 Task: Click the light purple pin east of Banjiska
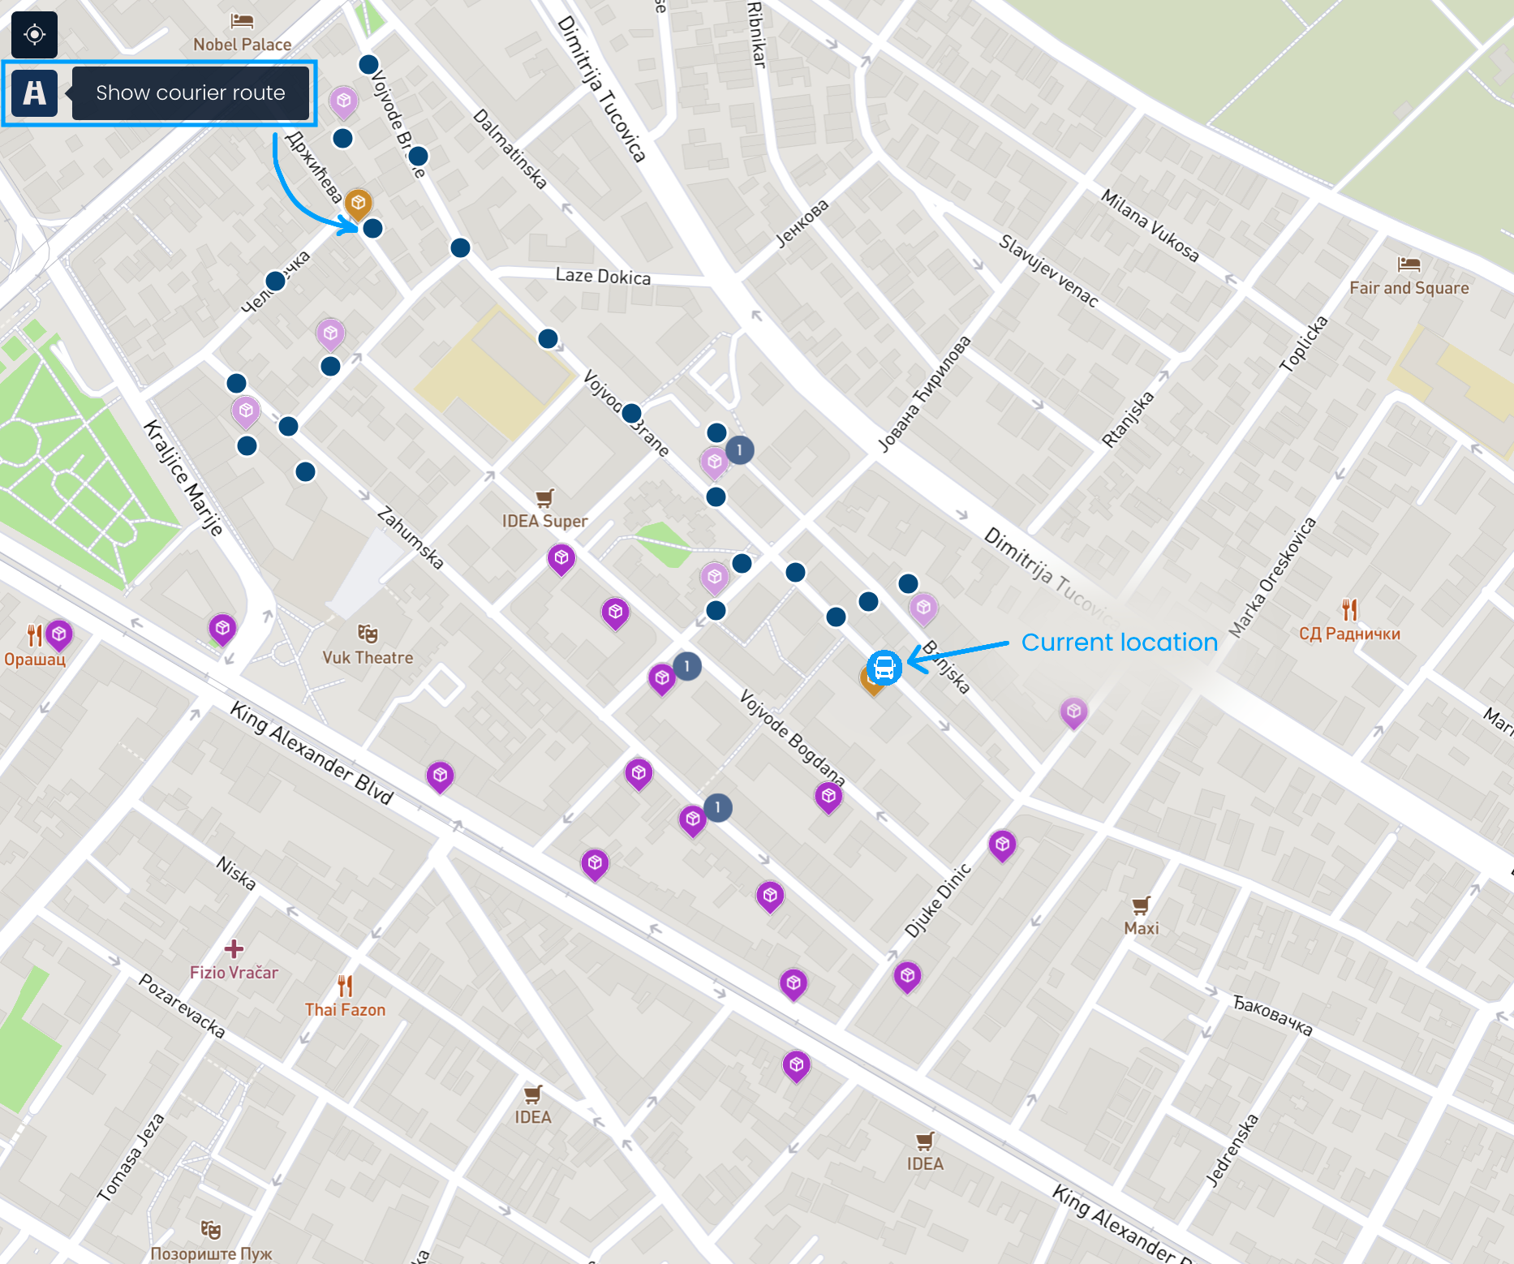pos(1073,713)
